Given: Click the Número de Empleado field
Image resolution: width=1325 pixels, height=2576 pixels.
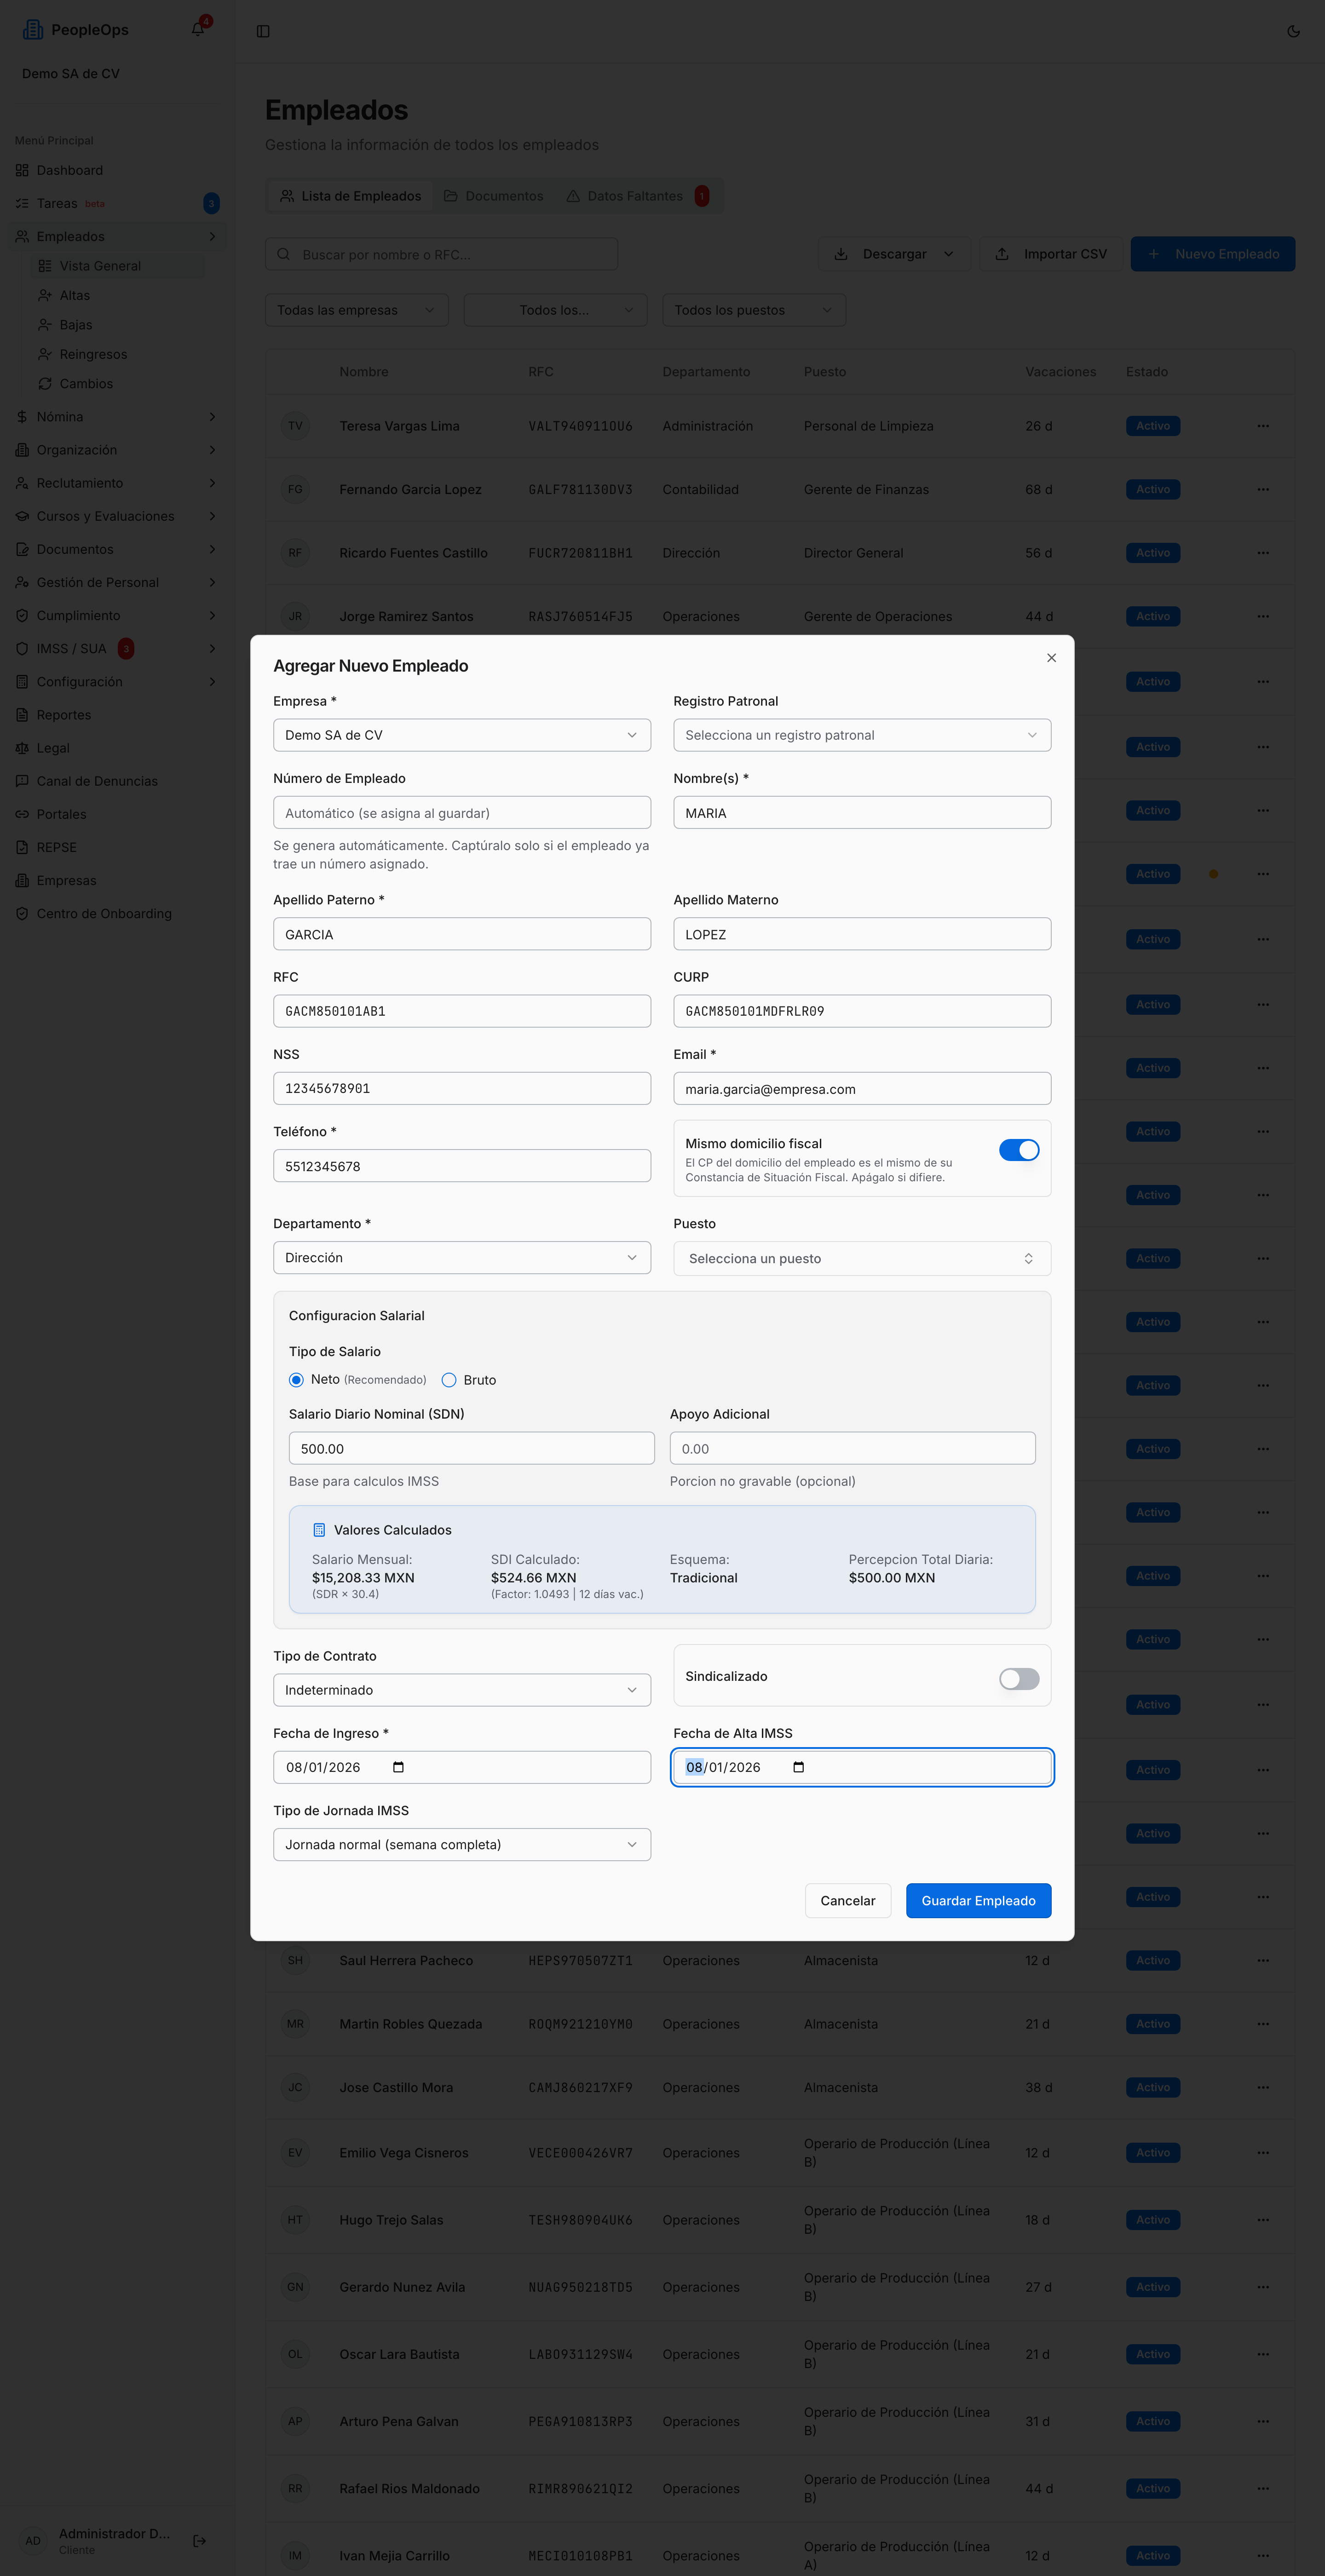Looking at the screenshot, I should [x=462, y=813].
